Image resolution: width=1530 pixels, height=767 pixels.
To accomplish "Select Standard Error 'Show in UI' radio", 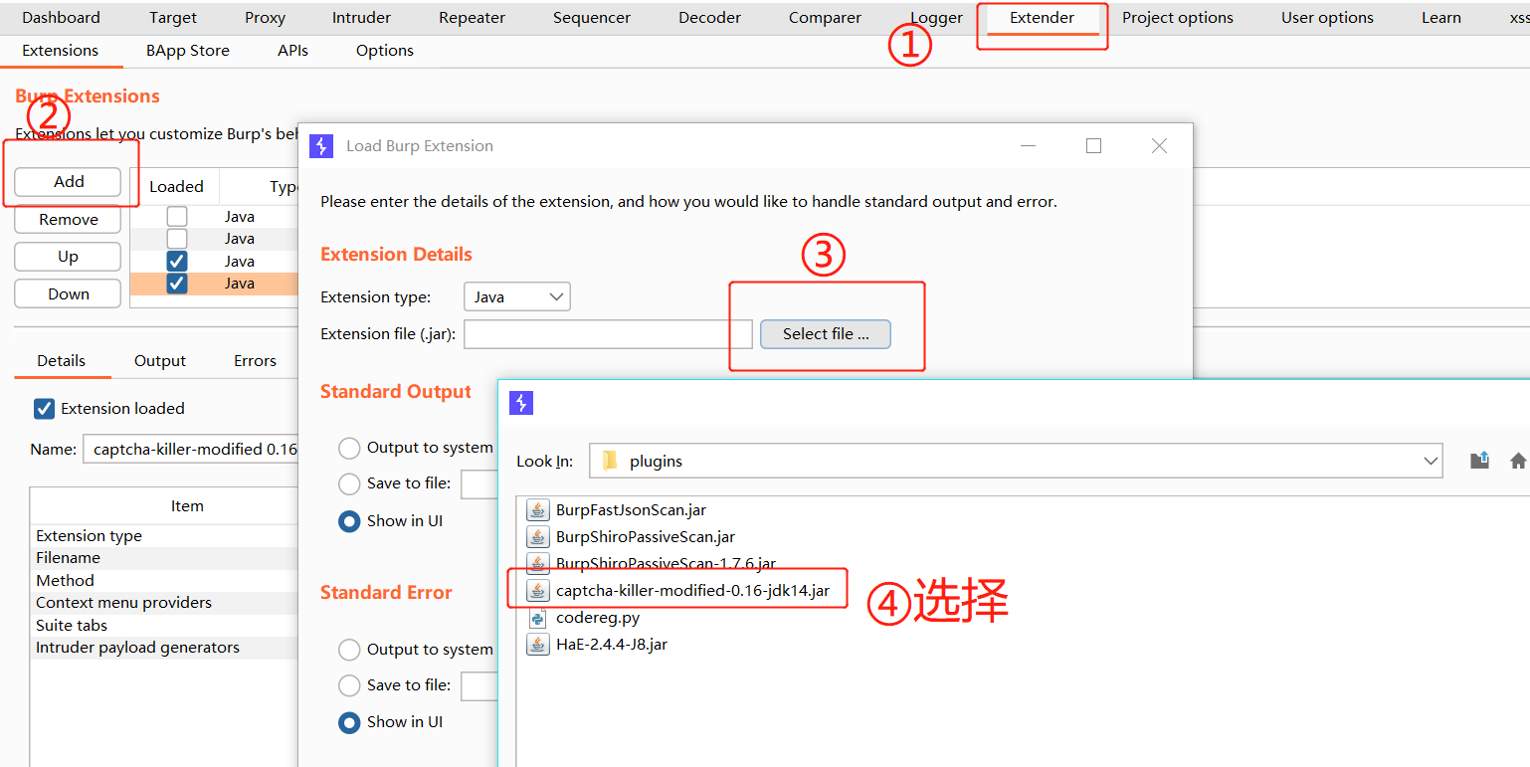I will click(x=349, y=723).
